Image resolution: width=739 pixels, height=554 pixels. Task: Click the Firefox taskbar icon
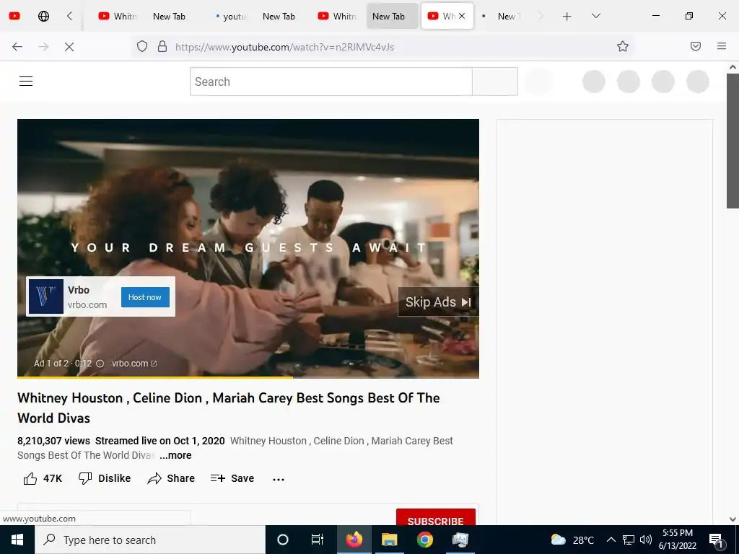pos(354,540)
